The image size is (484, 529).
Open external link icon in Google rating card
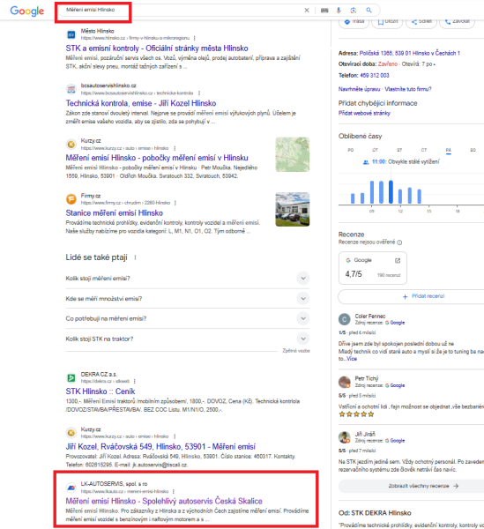pos(398,260)
